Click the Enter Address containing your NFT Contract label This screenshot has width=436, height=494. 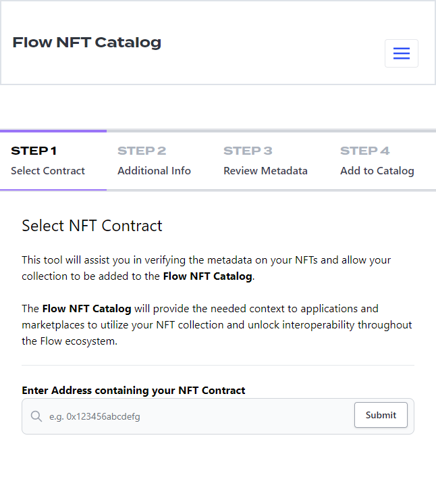click(134, 391)
